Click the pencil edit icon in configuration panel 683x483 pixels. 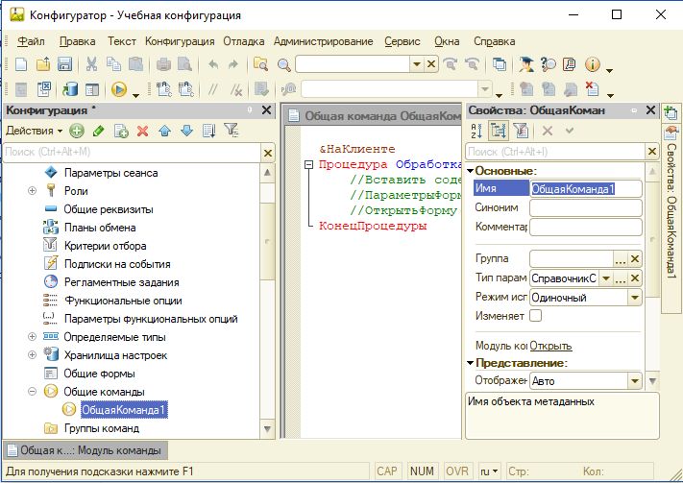(98, 131)
